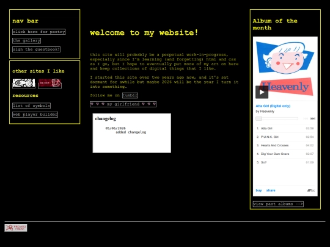This screenshot has width=330, height=247.
Task: Go to 'the gallery' page
Action: coord(26,40)
